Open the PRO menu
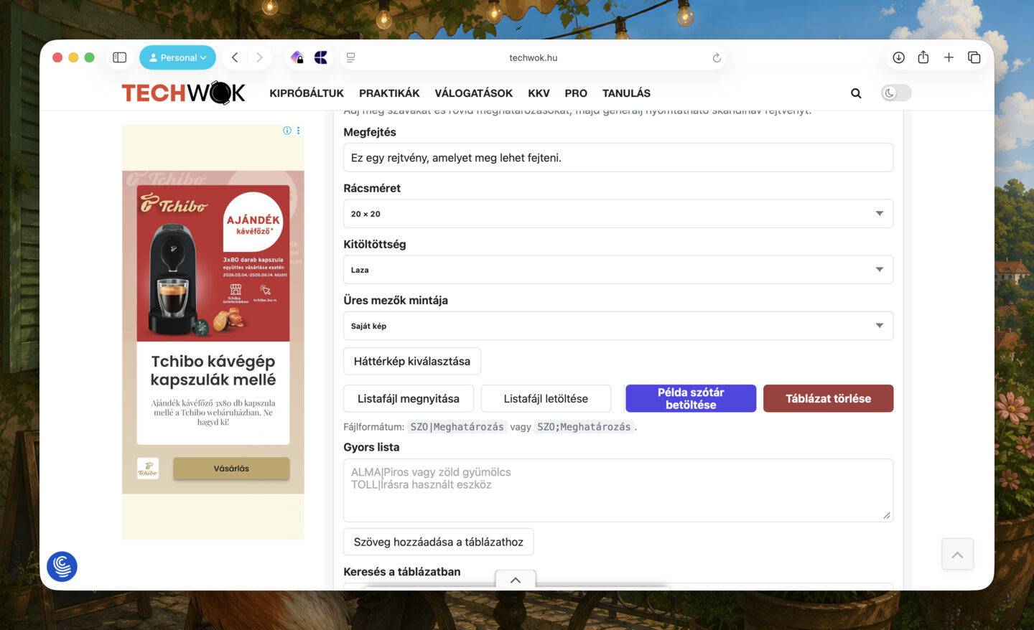The image size is (1034, 630). (576, 93)
